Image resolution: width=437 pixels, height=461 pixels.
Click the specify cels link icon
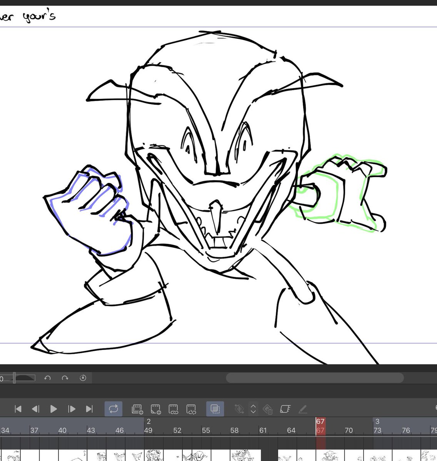(x=173, y=409)
